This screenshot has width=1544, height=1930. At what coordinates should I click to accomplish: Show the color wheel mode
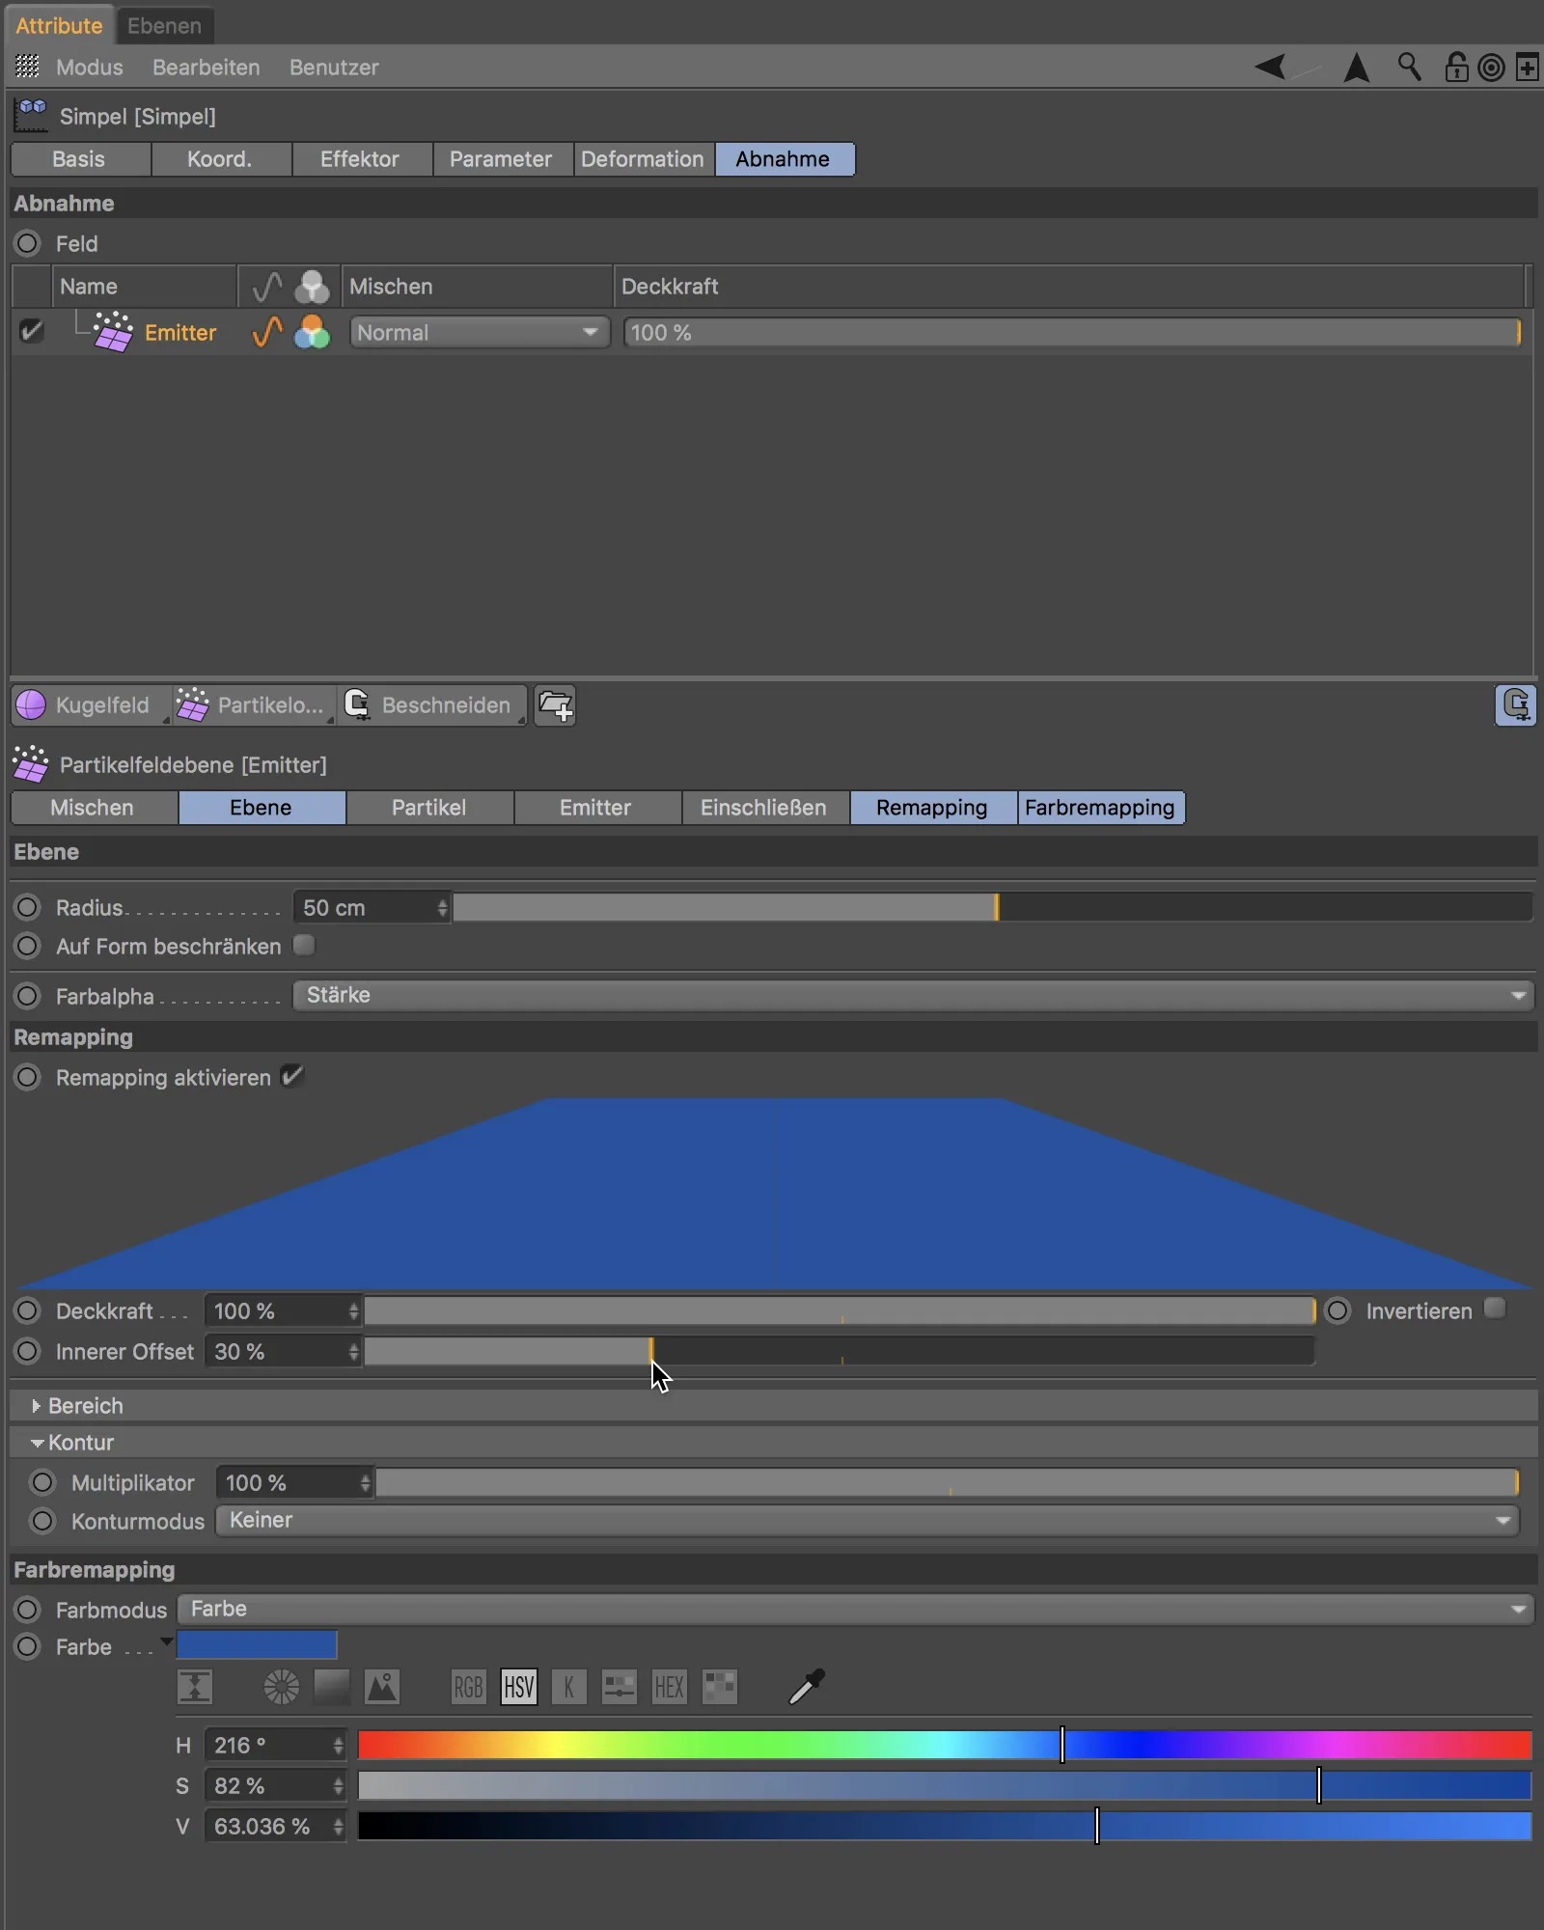pos(282,1687)
